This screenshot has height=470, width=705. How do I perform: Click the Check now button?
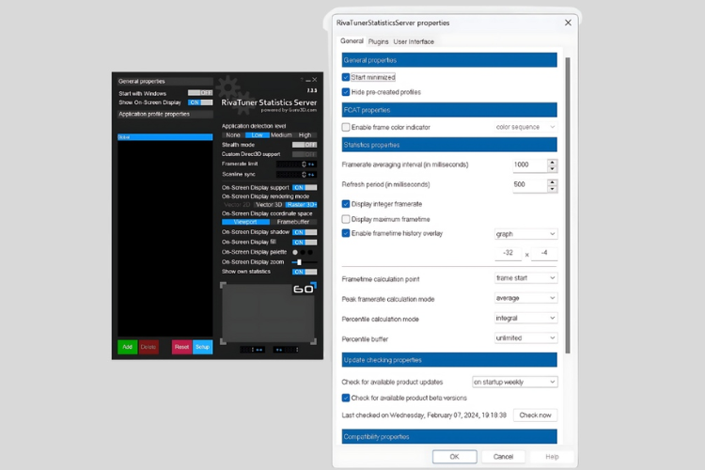point(535,415)
